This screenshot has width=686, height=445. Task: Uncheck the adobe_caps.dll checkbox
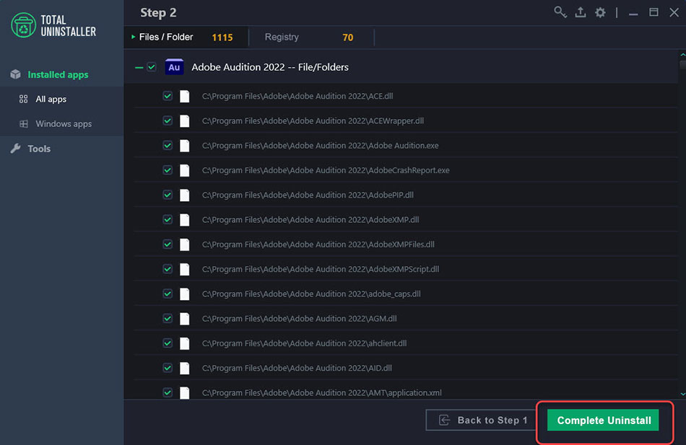click(168, 294)
